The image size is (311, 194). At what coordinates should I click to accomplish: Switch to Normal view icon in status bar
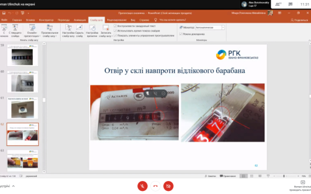[244, 176]
